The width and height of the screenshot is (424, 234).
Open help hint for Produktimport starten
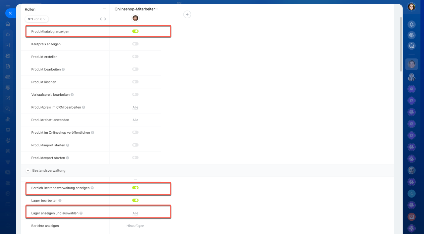tap(68, 145)
